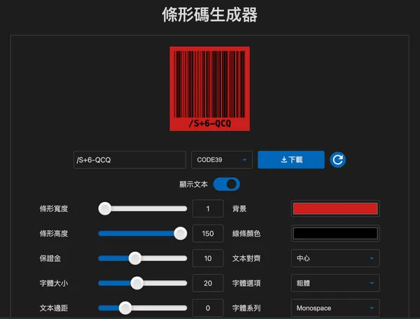Viewport: 420px width, 319px height.
Task: Click the 字體大小 slider handle
Action: pos(137,283)
